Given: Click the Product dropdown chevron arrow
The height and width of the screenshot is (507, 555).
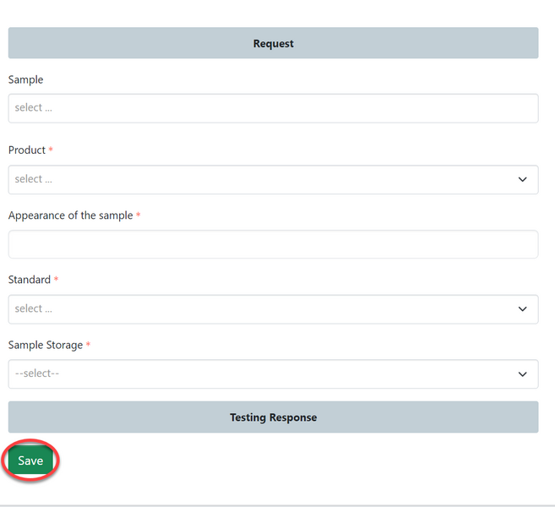Looking at the screenshot, I should click(522, 179).
